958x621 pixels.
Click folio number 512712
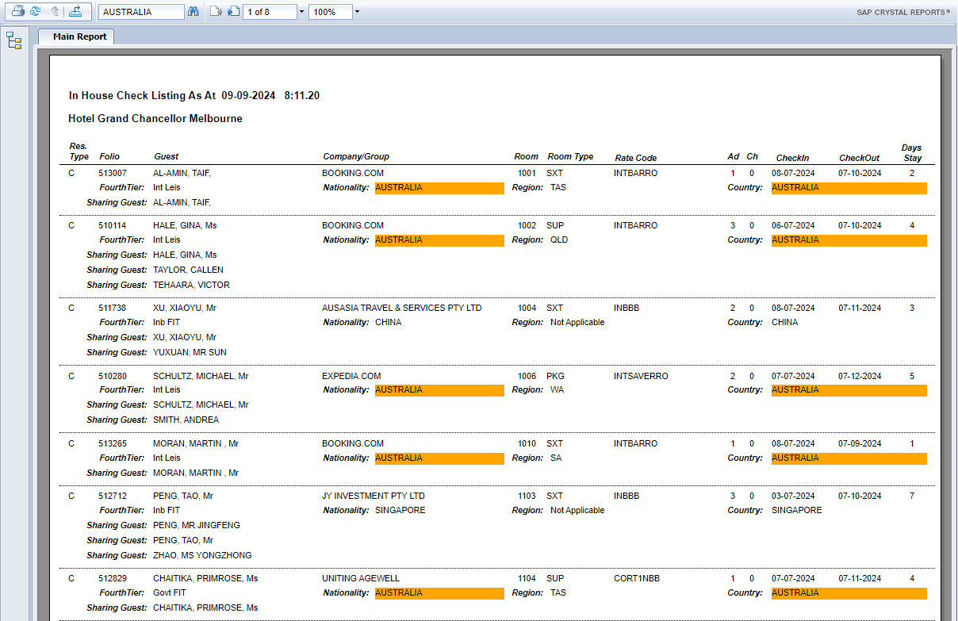(112, 496)
